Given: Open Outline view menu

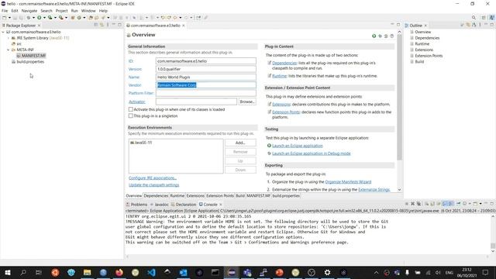Looking at the screenshot, I should coord(480,25).
